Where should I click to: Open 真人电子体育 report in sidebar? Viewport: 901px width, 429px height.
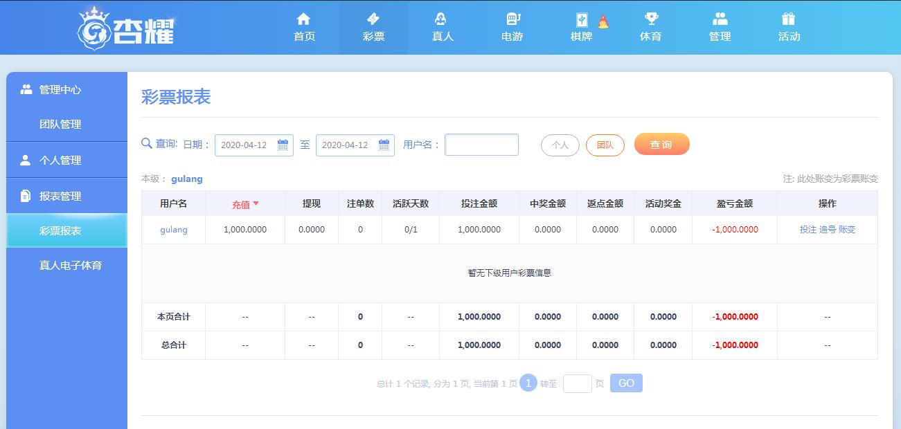click(70, 265)
